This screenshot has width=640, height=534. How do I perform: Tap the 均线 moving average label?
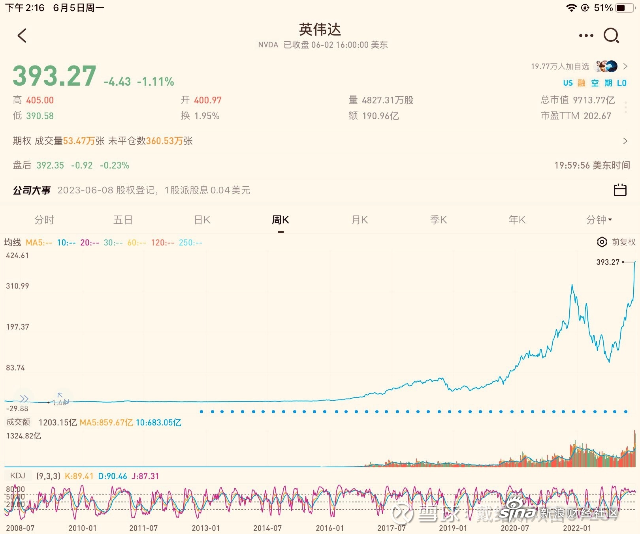13,242
